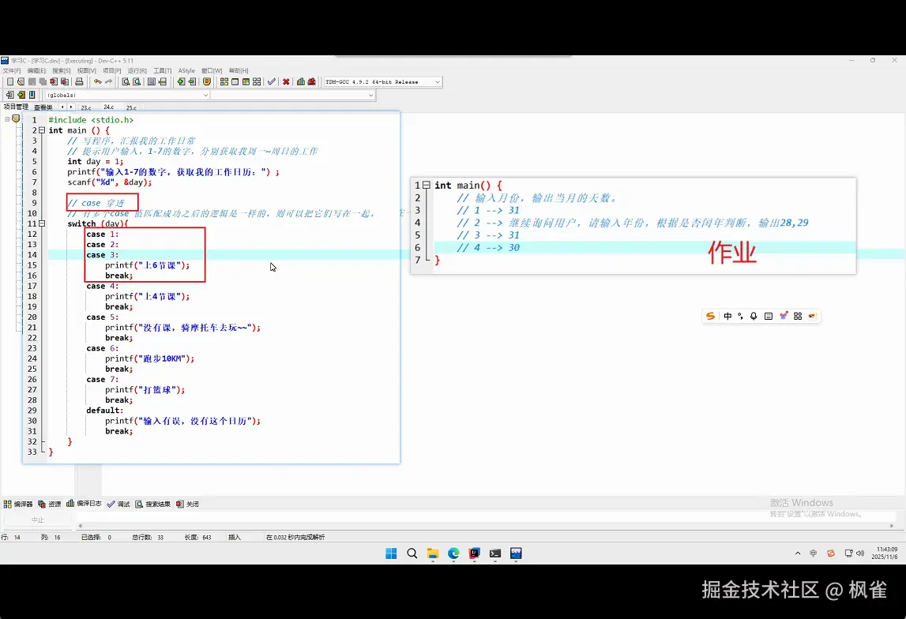This screenshot has width=906, height=619.
Task: Click the Open file toolbar icon
Action: point(21,81)
